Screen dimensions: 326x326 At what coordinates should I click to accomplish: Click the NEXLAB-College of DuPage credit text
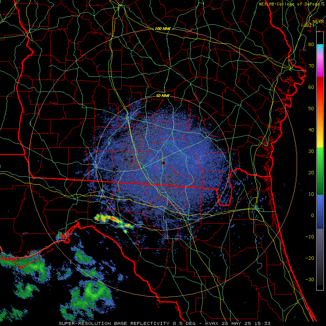pyautogui.click(x=292, y=4)
